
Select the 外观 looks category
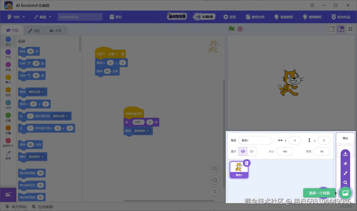tap(8, 54)
